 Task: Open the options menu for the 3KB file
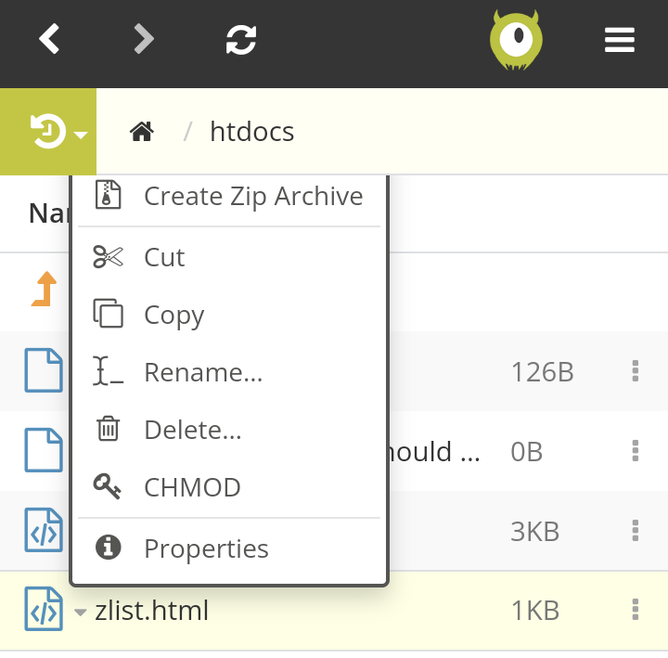(x=636, y=531)
